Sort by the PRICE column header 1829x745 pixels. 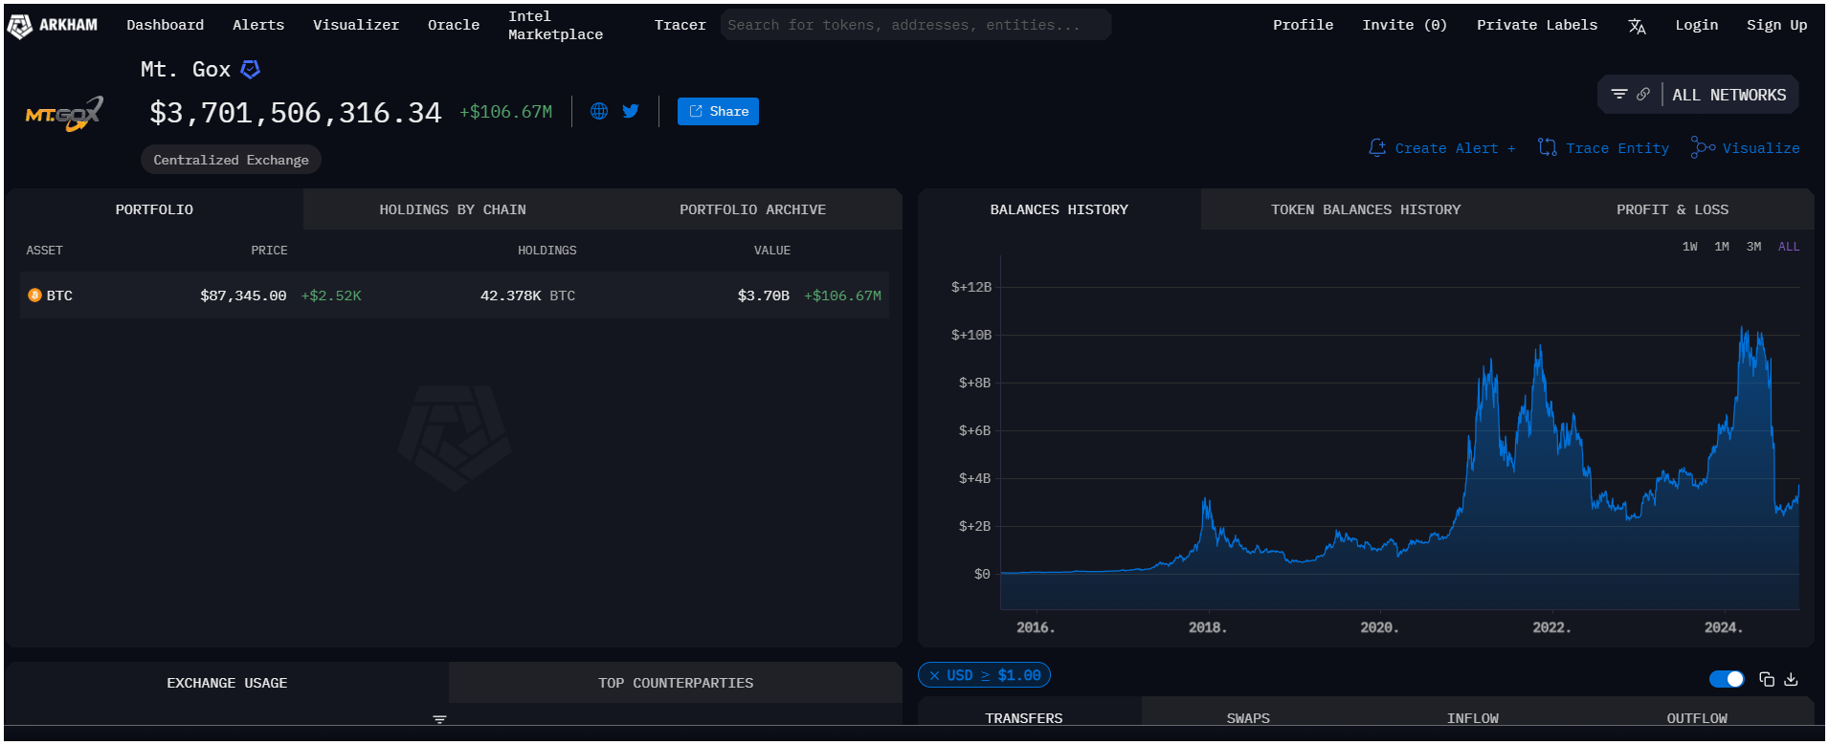(269, 251)
